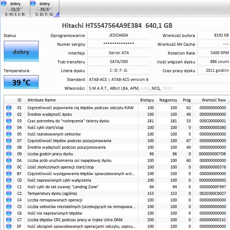The image size is (230, 230).
Task: Click the disk title 'Hitachi HTS547564A9E384 640,1 GB'
Action: point(117,26)
